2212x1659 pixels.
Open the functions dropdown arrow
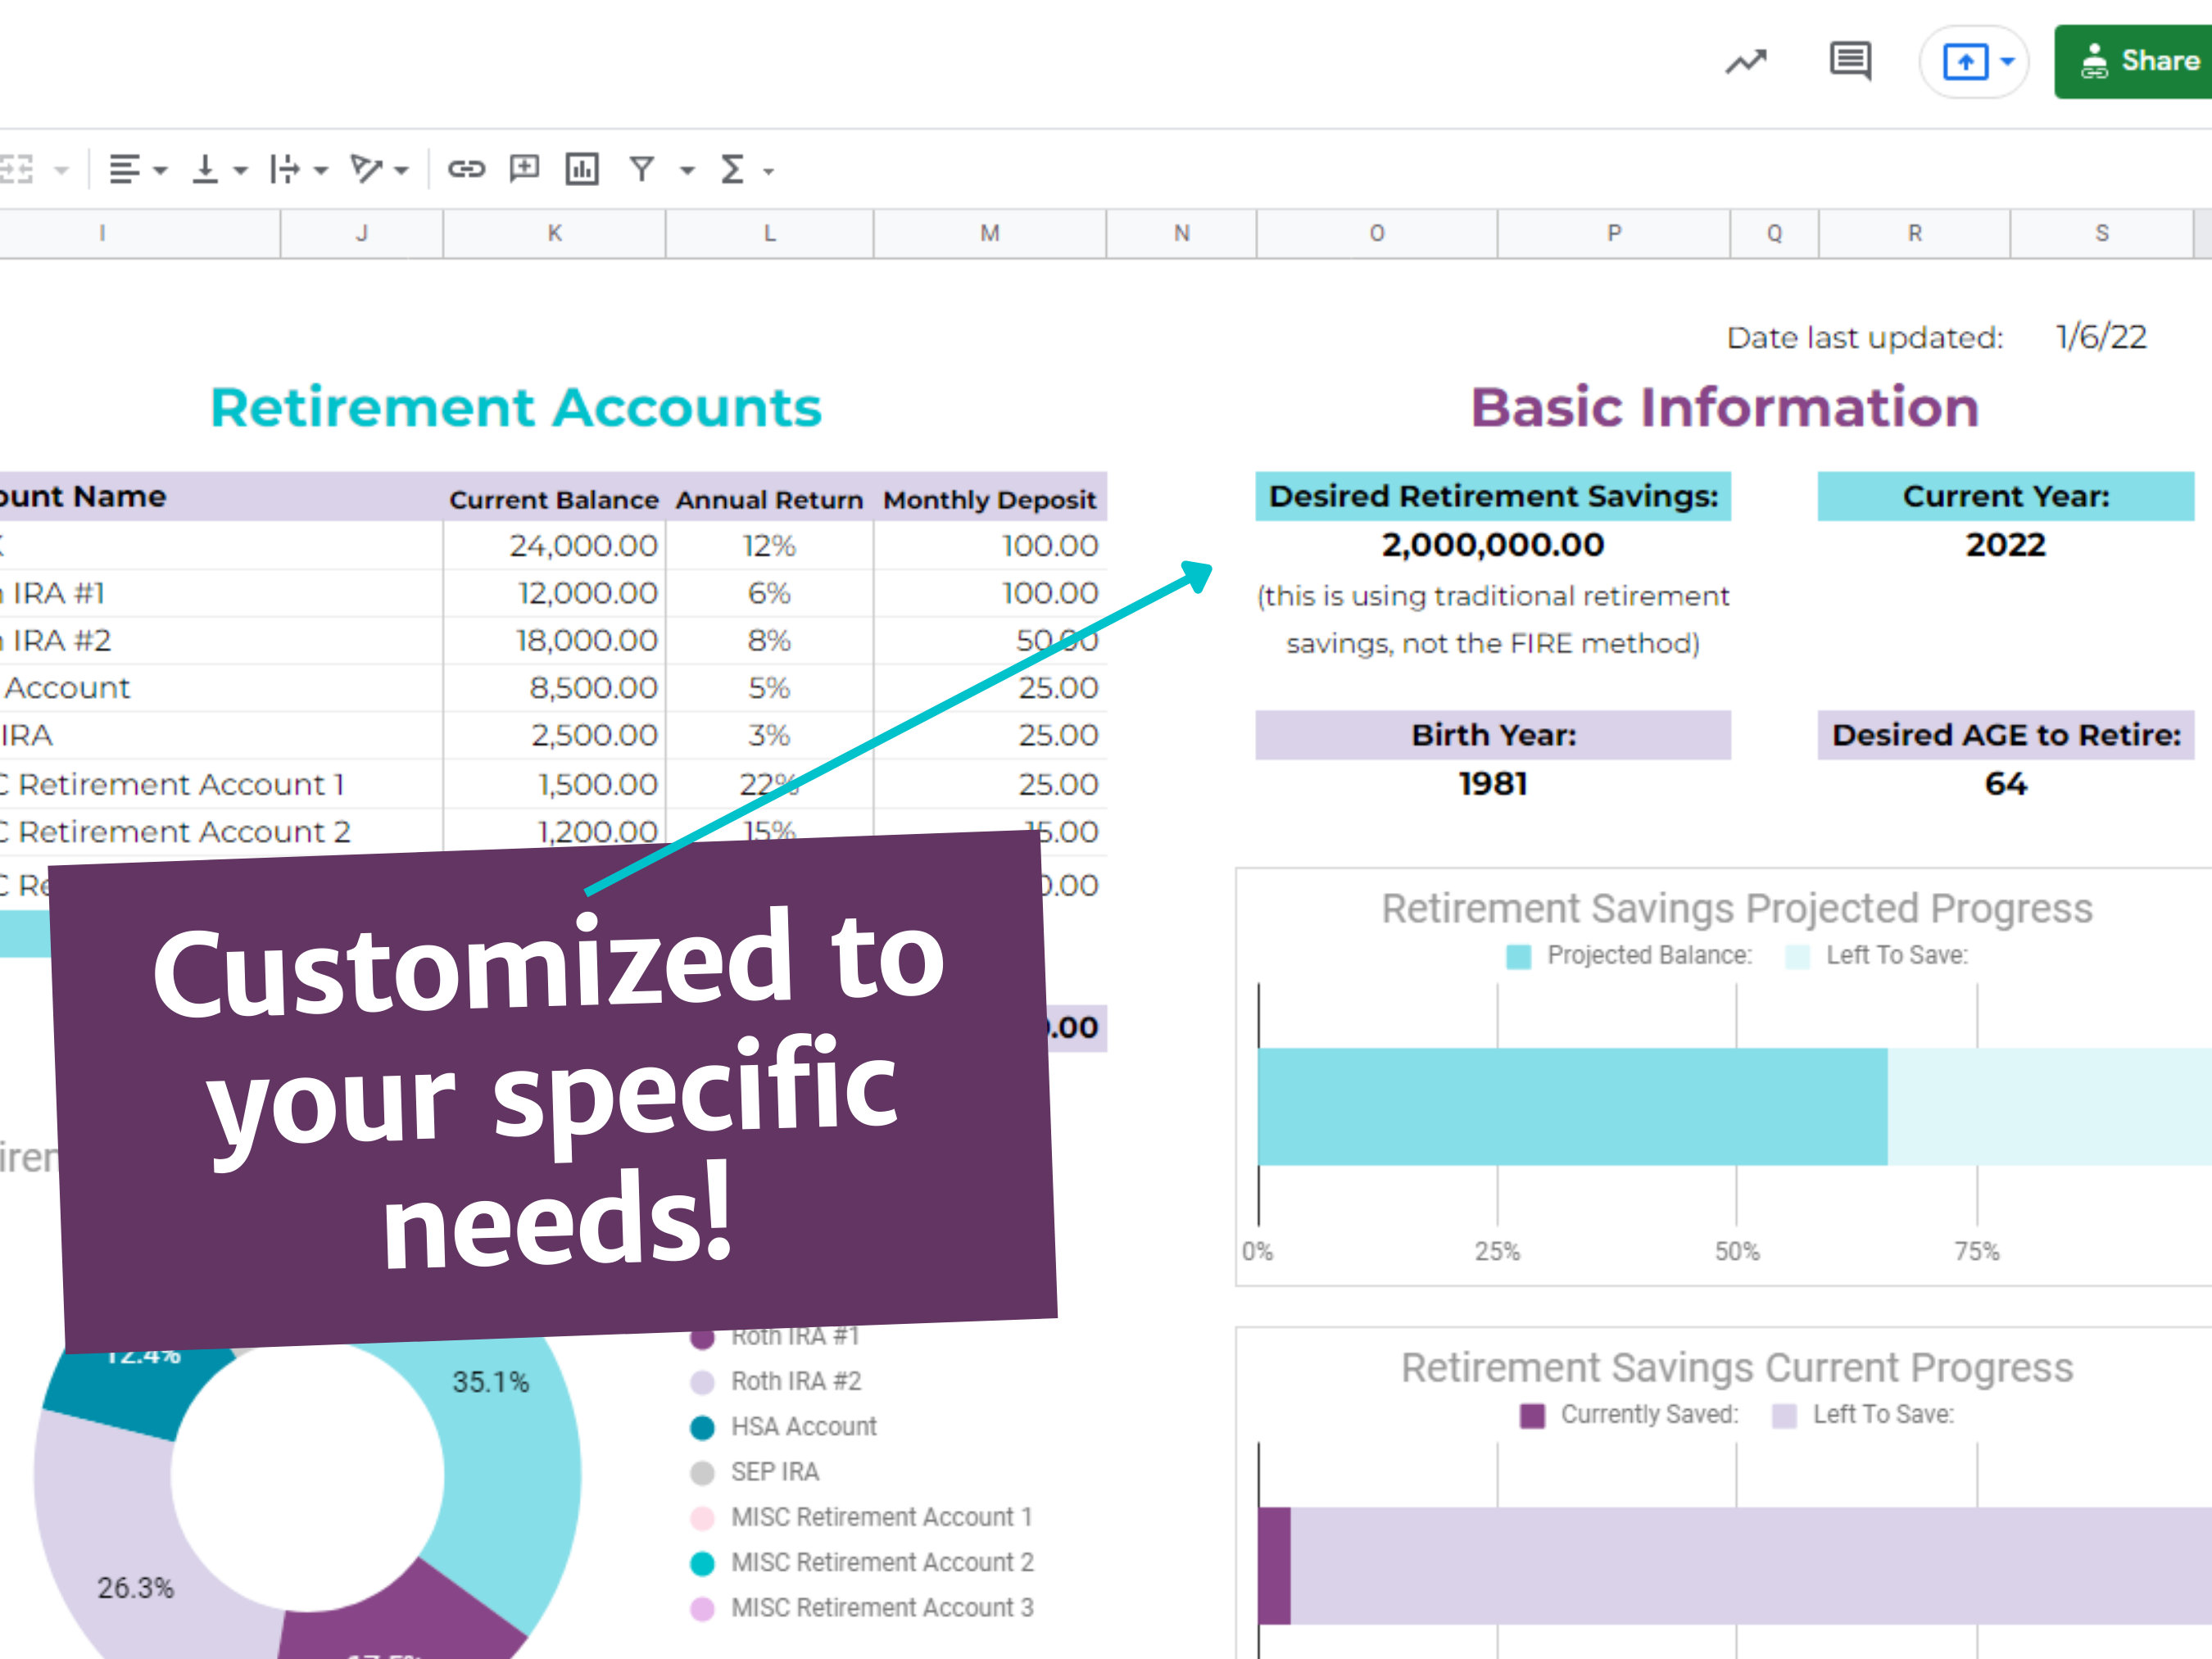point(766,170)
